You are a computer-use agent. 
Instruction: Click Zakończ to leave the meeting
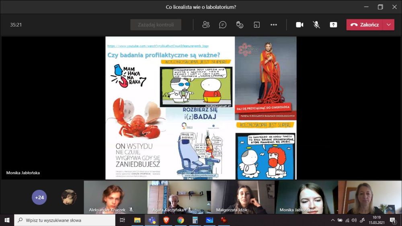(x=365, y=25)
